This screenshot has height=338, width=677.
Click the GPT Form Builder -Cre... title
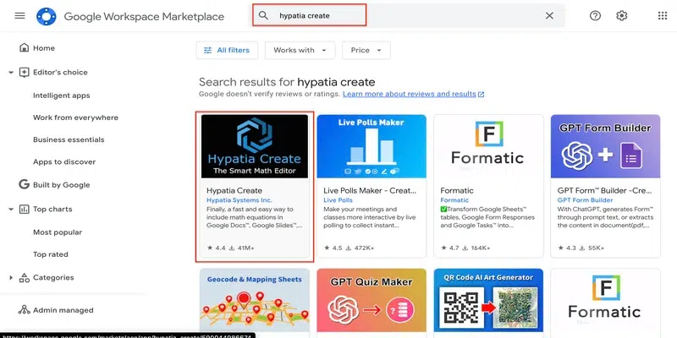[x=604, y=191]
